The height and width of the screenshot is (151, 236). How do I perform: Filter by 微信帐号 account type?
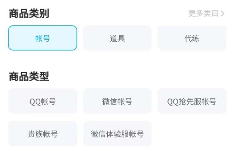[x=117, y=101]
